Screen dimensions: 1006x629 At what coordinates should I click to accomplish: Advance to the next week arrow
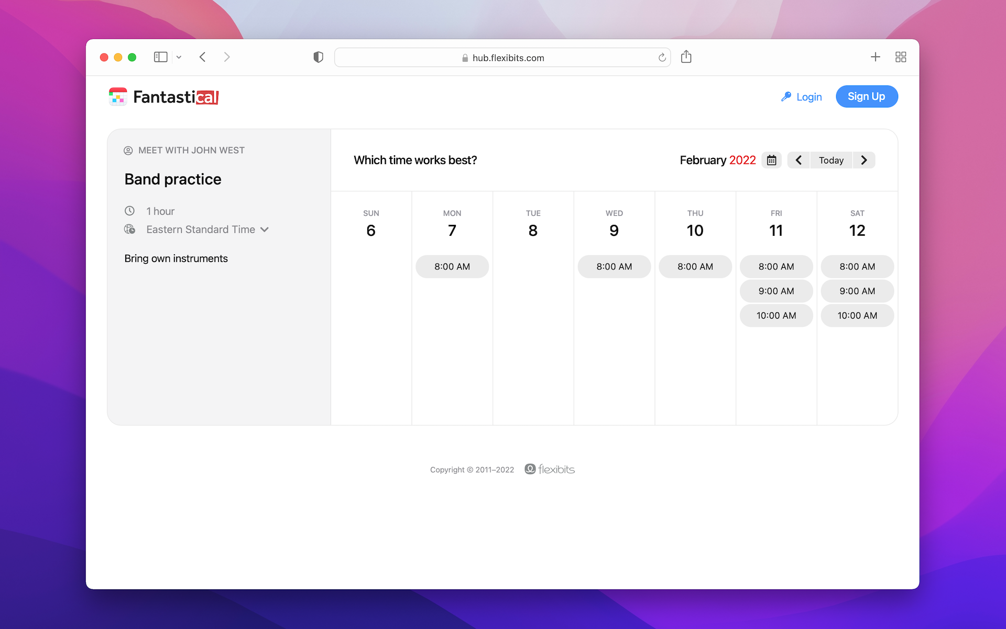[864, 160]
